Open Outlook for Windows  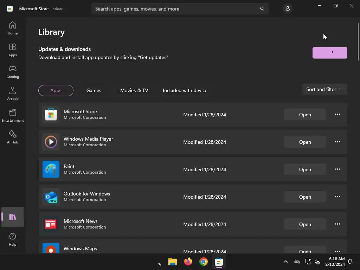[x=305, y=197]
